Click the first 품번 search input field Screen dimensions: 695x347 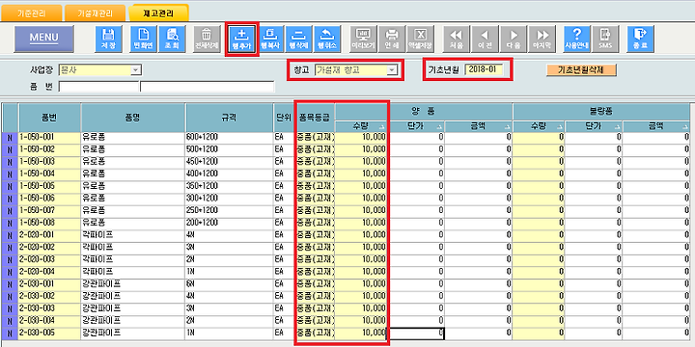(x=98, y=87)
